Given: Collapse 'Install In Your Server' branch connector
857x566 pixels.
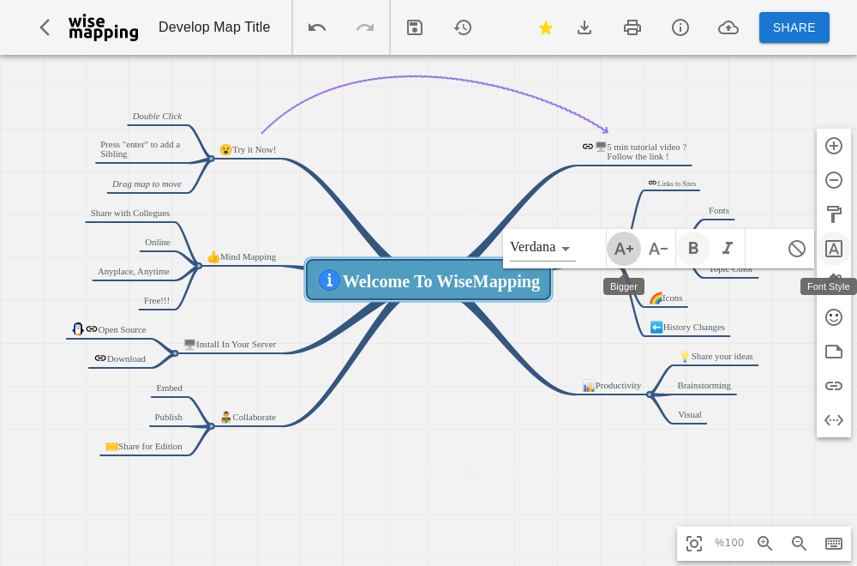Looking at the screenshot, I should click(175, 353).
